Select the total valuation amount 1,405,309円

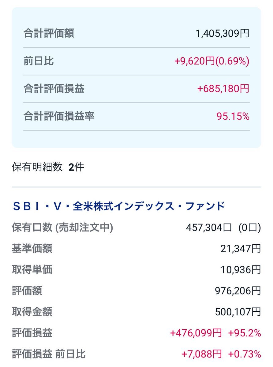(x=223, y=33)
